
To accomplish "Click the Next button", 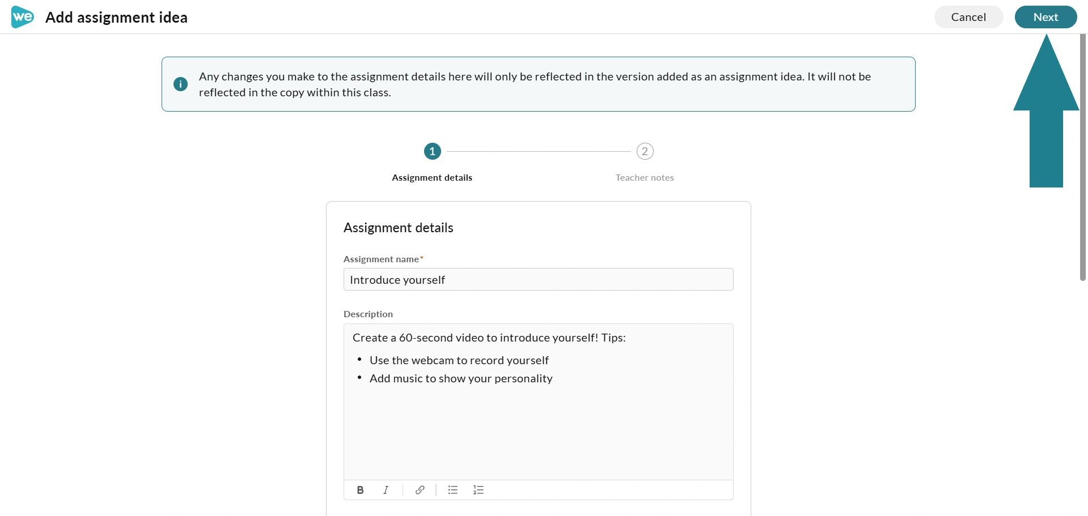I will click(x=1045, y=17).
